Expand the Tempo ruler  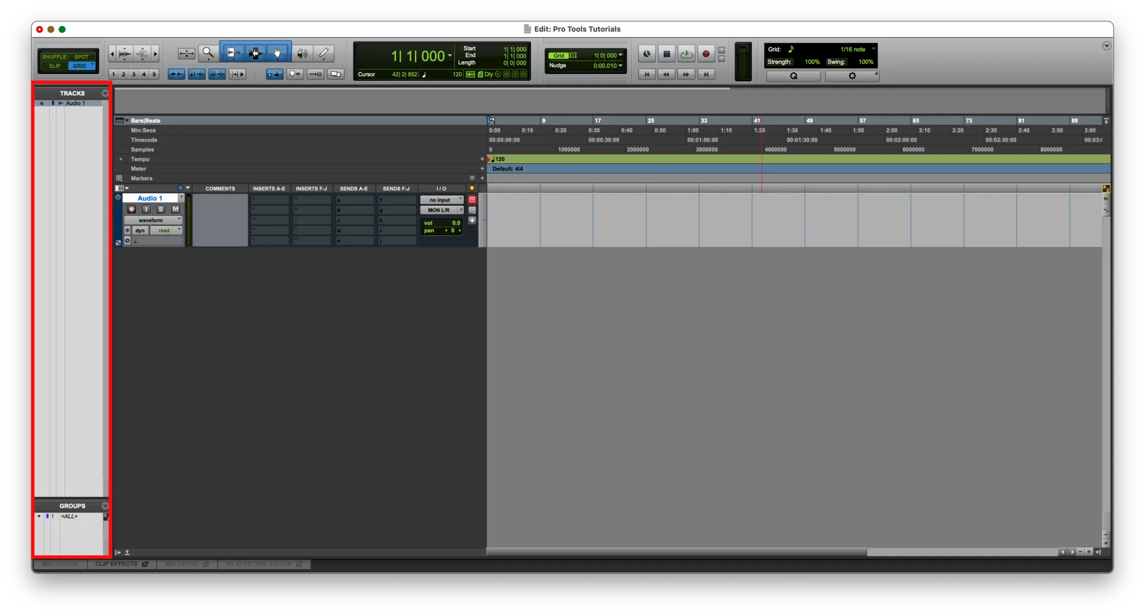click(120, 159)
